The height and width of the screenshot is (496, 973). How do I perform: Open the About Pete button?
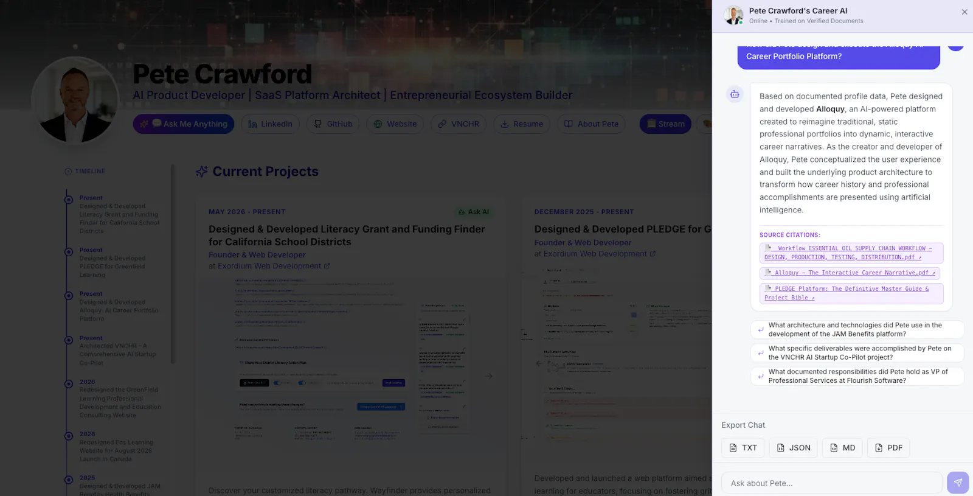pyautogui.click(x=591, y=124)
